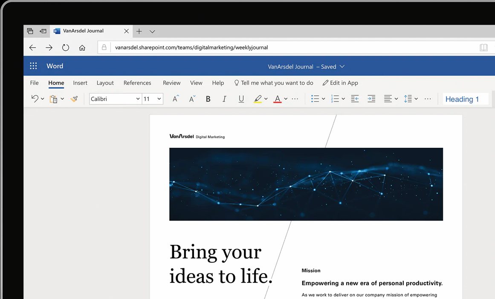Switch to the Review tab
The height and width of the screenshot is (299, 495).
pos(172,83)
